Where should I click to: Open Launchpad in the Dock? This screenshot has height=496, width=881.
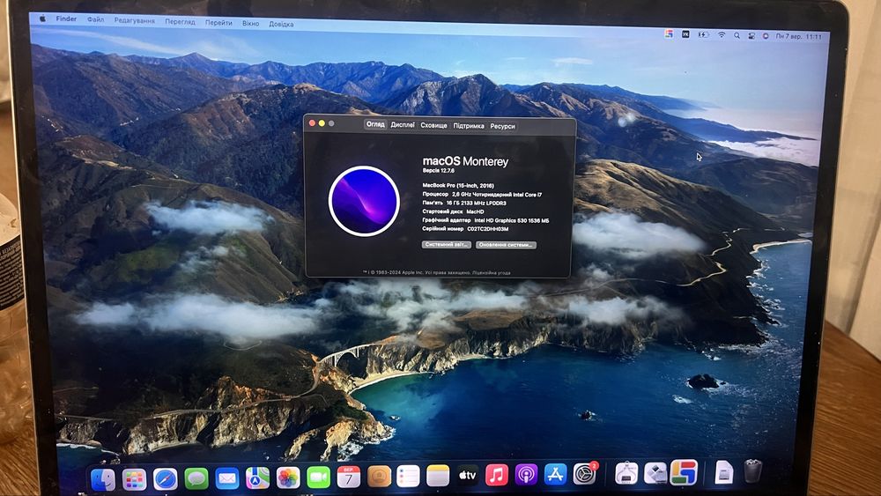tap(134, 479)
